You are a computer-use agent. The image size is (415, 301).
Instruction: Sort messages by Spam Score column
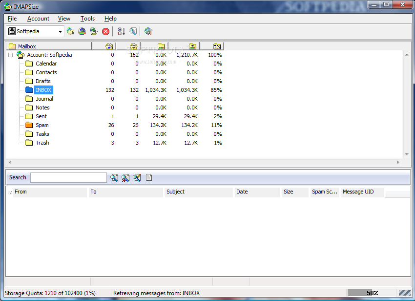(325, 192)
